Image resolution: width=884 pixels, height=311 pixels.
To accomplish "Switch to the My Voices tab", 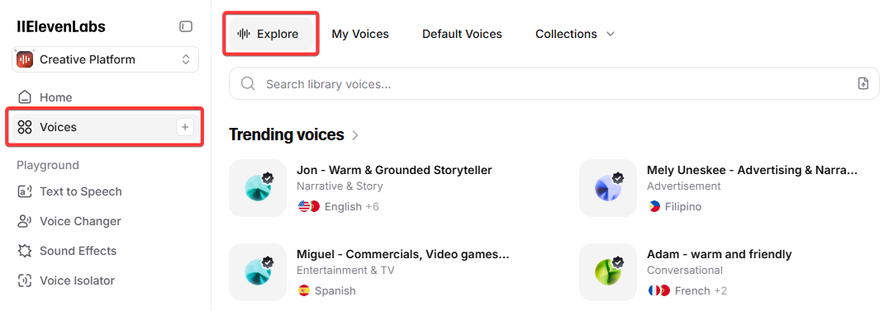I will tap(360, 34).
